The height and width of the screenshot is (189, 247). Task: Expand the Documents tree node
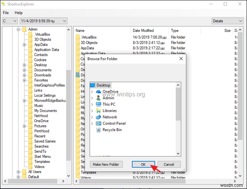[x=24, y=70]
